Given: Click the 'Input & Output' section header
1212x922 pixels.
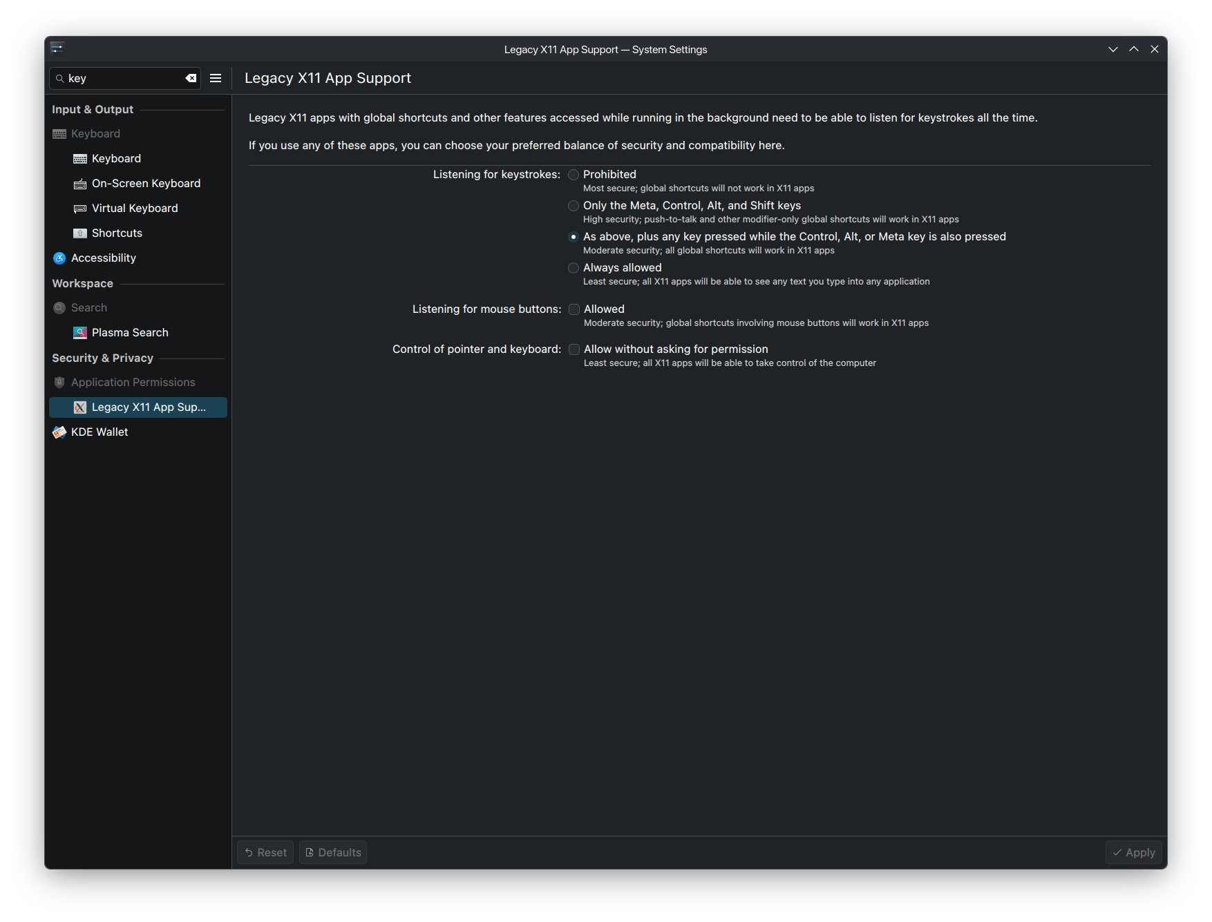Looking at the screenshot, I should pyautogui.click(x=93, y=110).
